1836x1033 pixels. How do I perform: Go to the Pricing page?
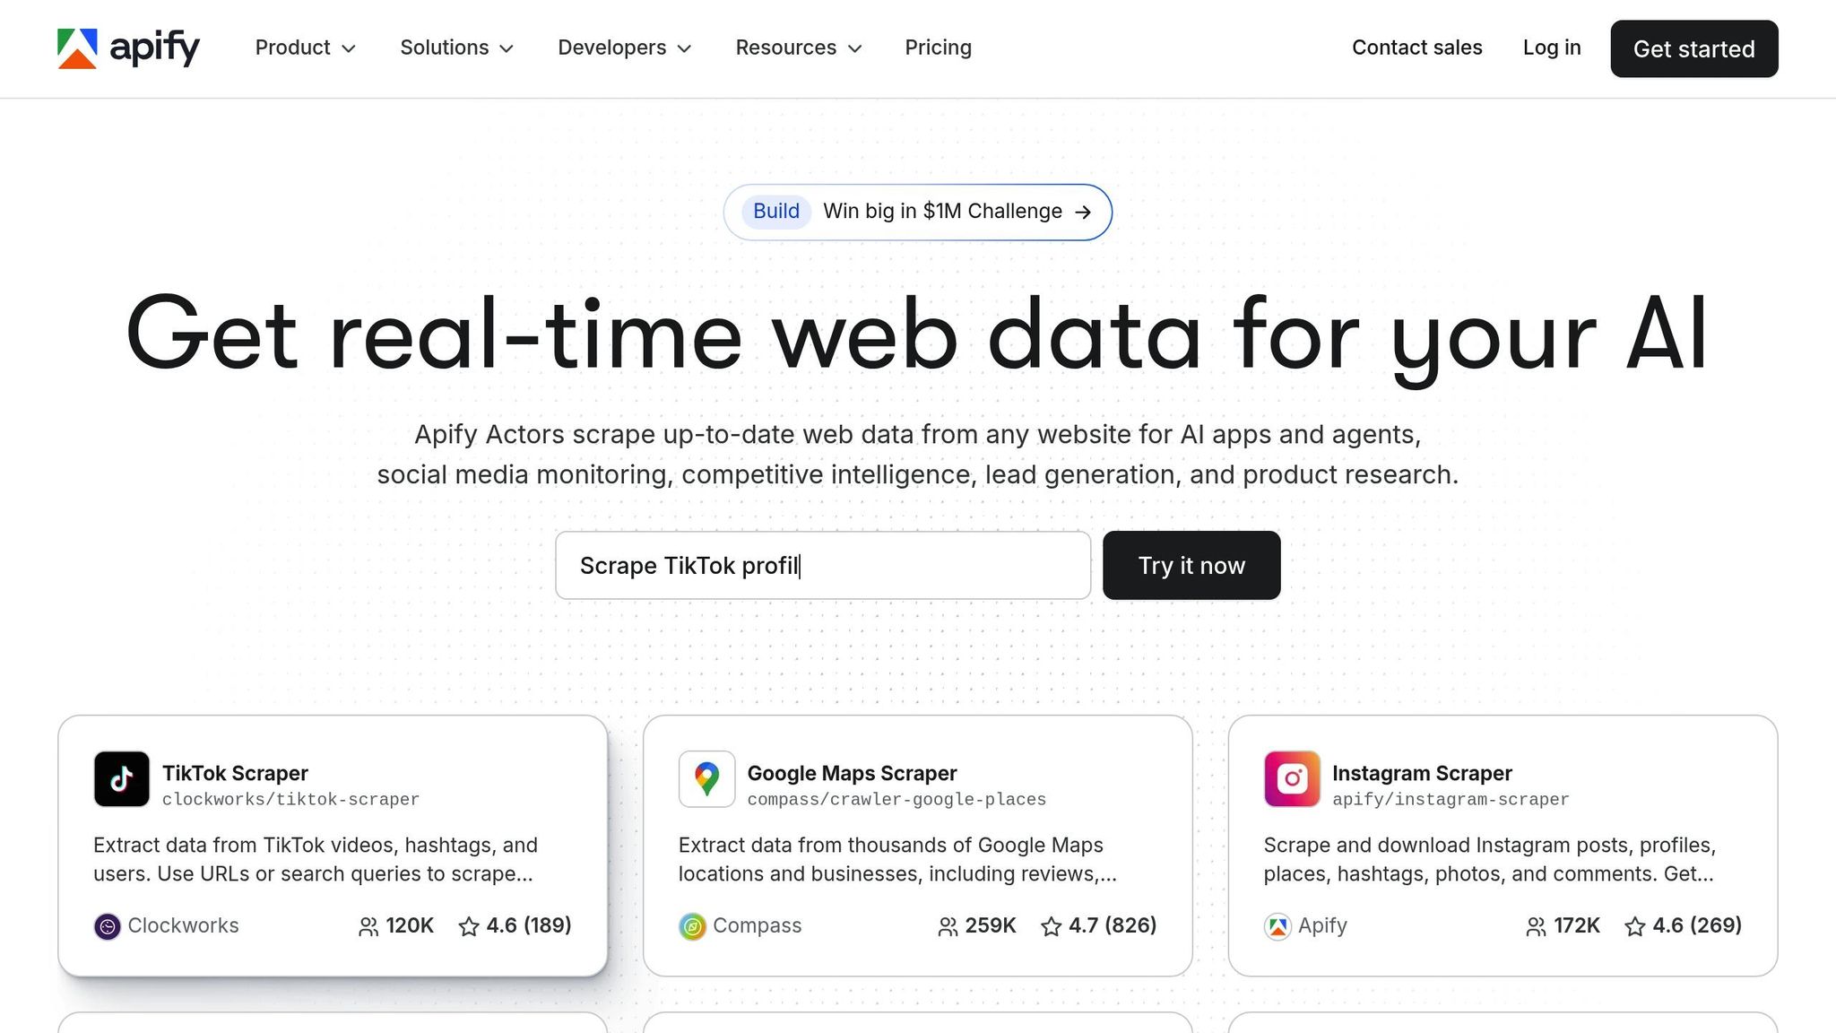[938, 48]
